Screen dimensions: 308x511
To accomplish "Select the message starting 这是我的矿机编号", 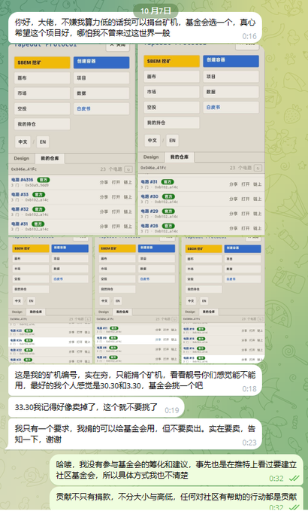I will tap(135, 380).
